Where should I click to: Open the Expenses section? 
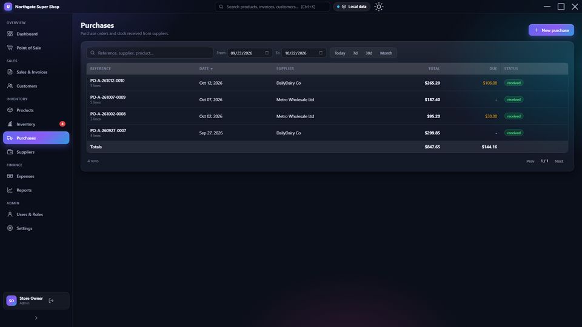tap(36, 176)
